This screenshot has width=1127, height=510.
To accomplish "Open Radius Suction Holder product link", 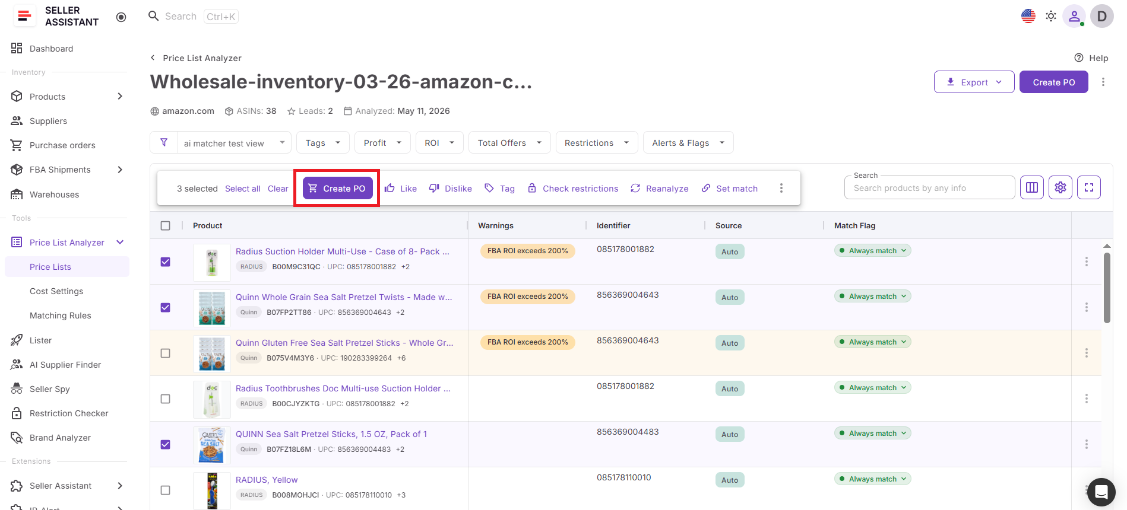I will click(343, 251).
